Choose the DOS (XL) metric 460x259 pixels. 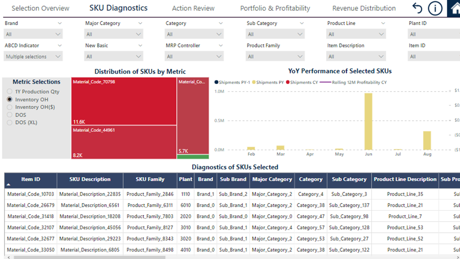(9, 123)
